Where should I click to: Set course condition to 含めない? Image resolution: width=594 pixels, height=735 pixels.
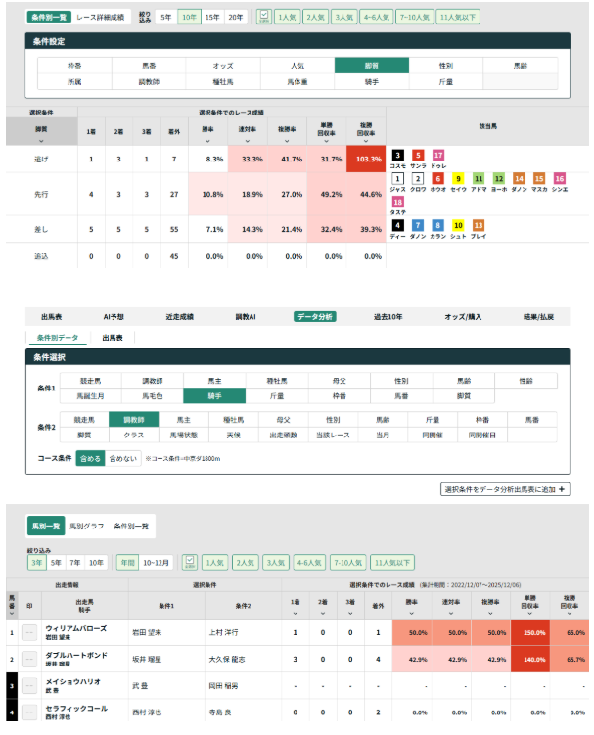pyautogui.click(x=121, y=457)
